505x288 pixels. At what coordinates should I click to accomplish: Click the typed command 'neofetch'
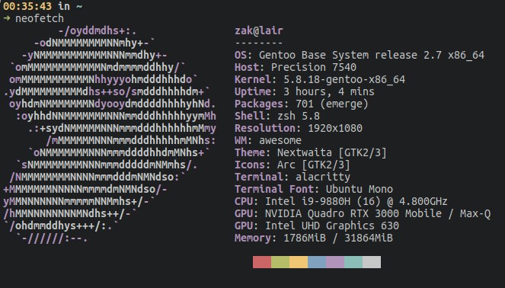coord(40,18)
